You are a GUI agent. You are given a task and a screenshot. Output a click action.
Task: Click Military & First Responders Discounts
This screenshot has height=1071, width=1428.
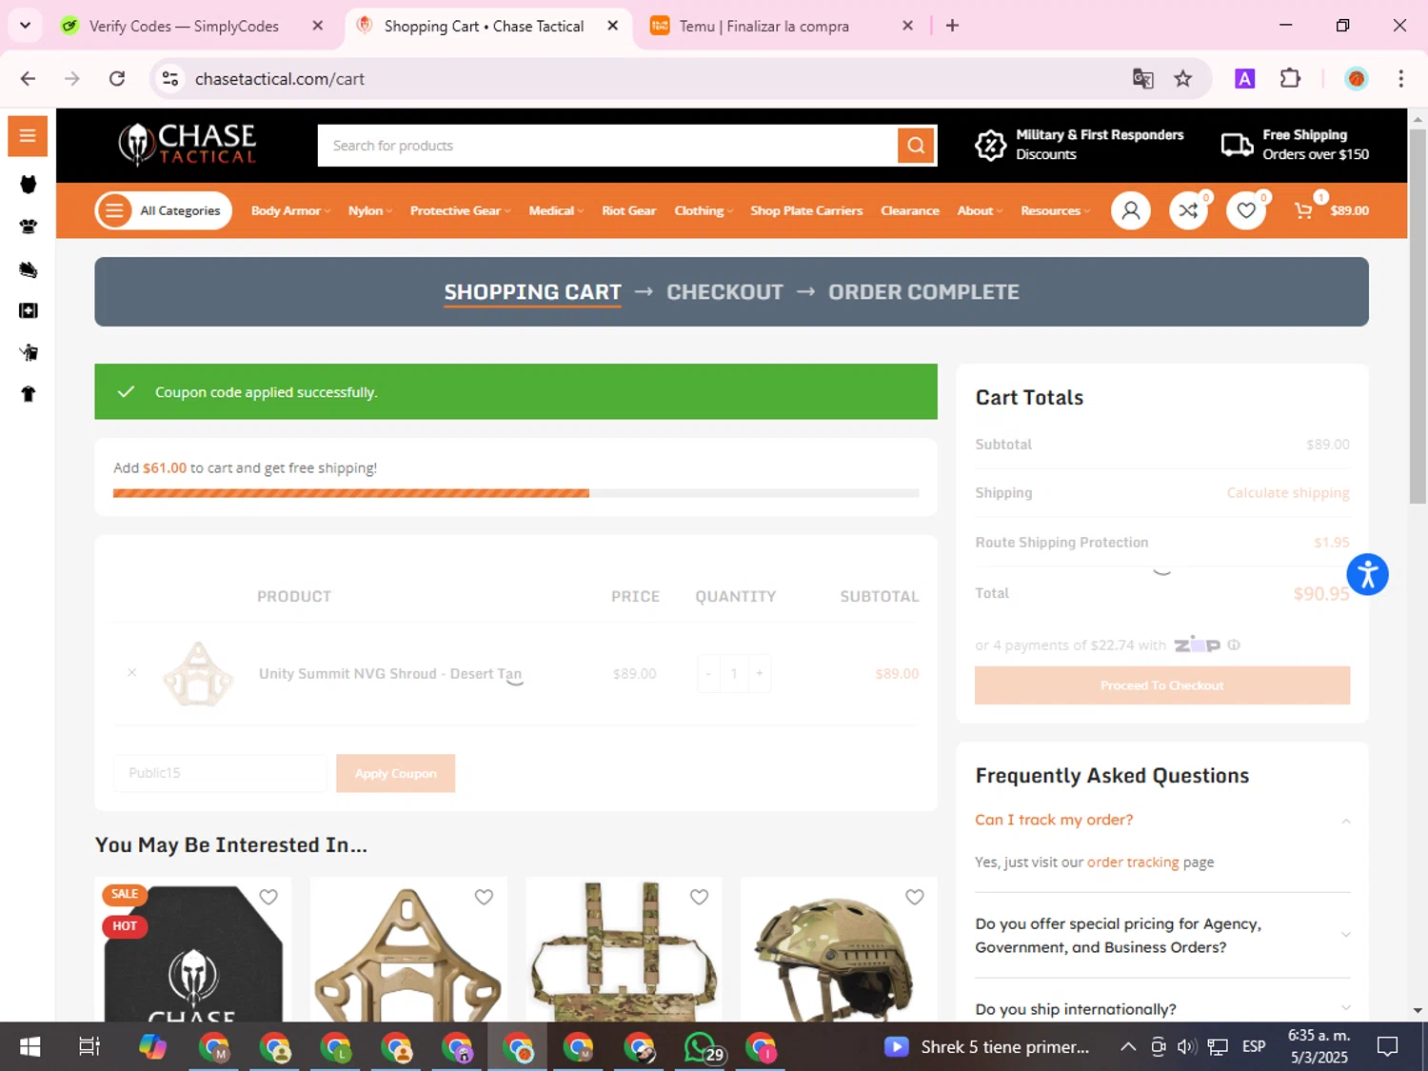point(1080,145)
